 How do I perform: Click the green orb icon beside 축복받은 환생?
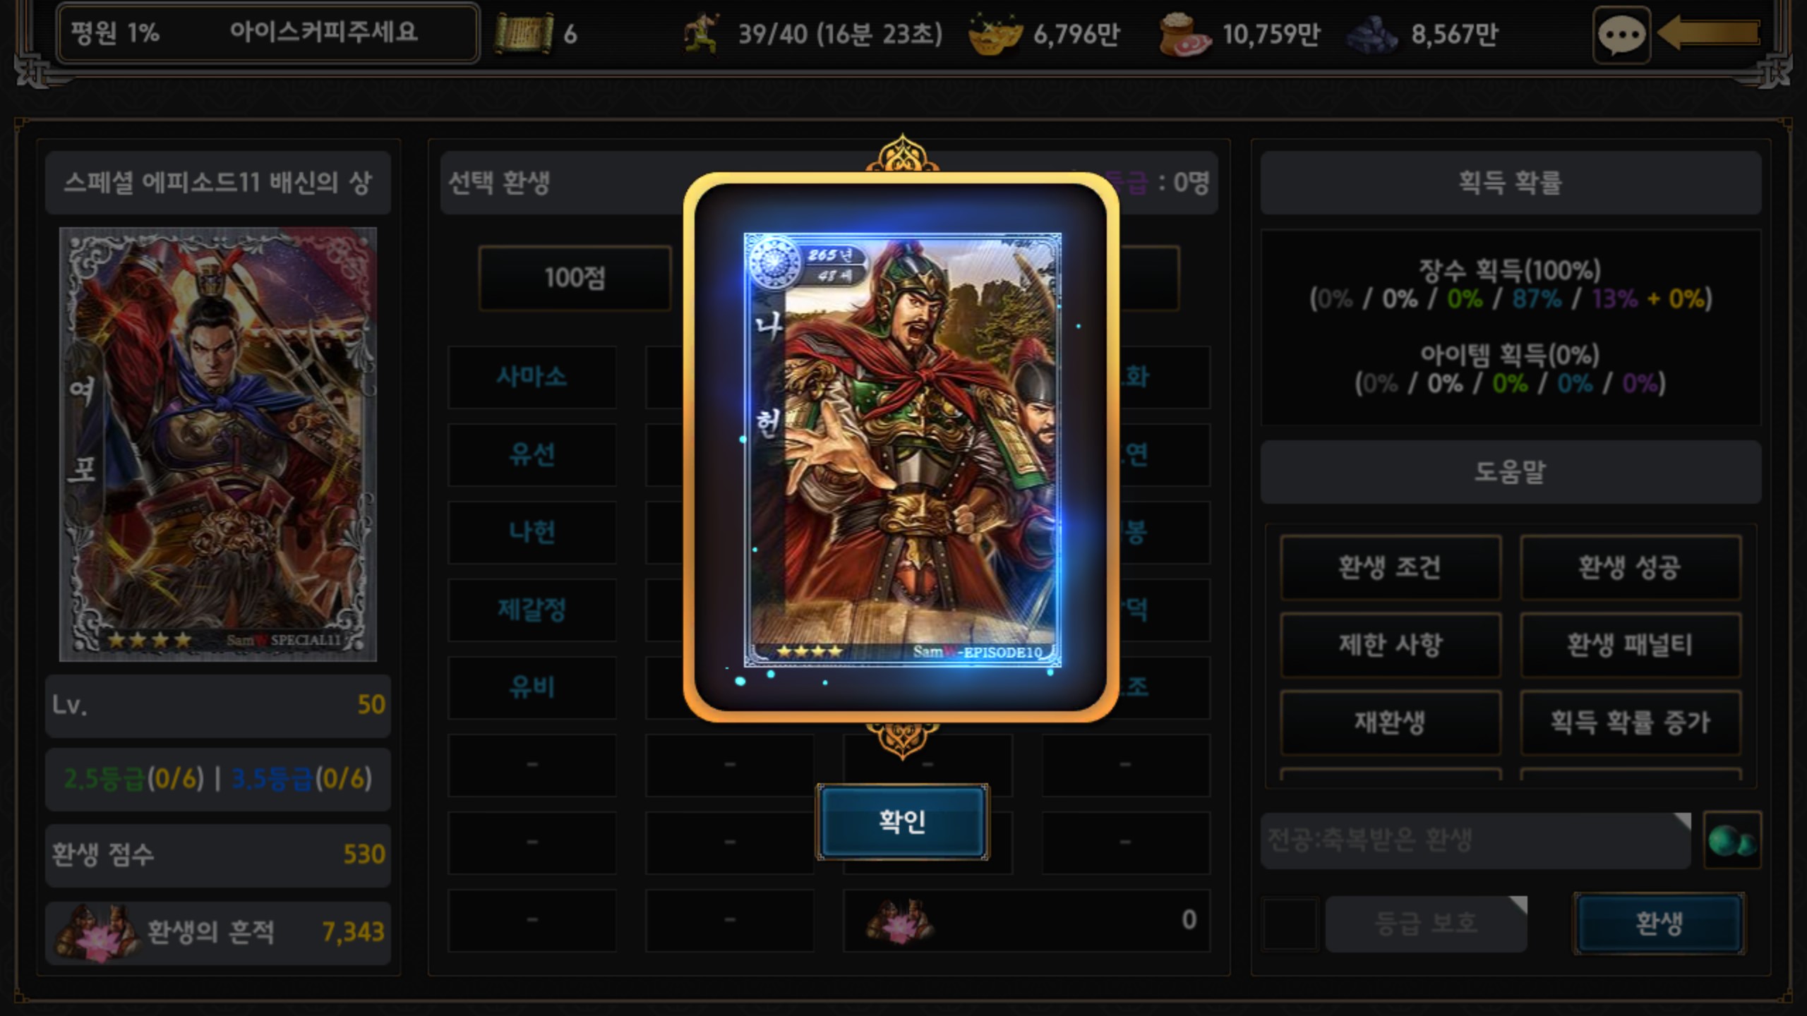click(1732, 840)
